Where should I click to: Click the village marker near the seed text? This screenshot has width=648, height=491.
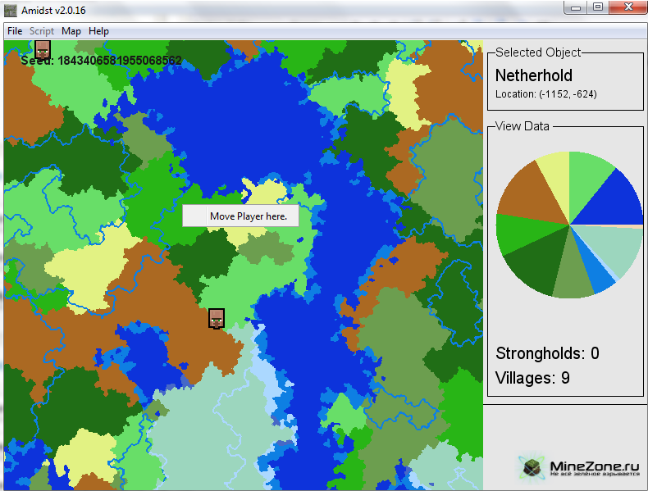coord(43,50)
